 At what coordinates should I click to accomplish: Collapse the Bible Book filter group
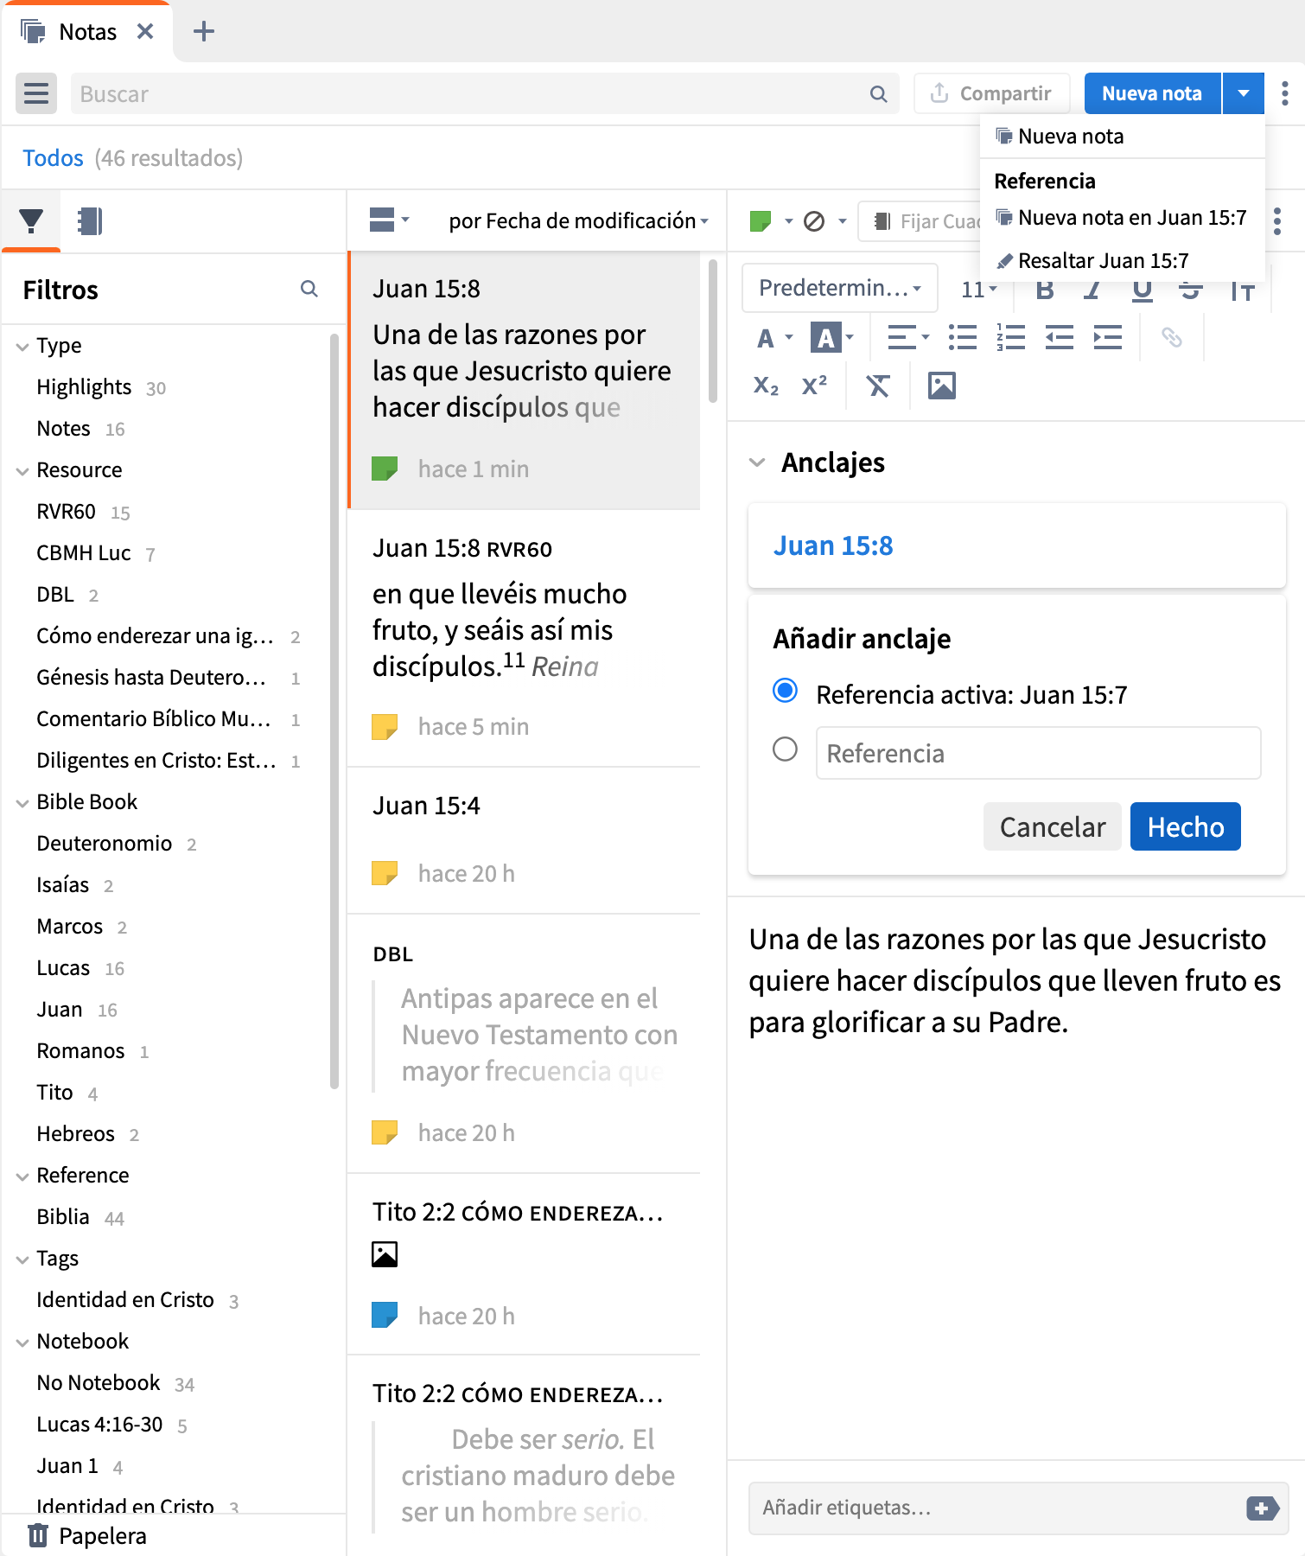[x=22, y=803]
